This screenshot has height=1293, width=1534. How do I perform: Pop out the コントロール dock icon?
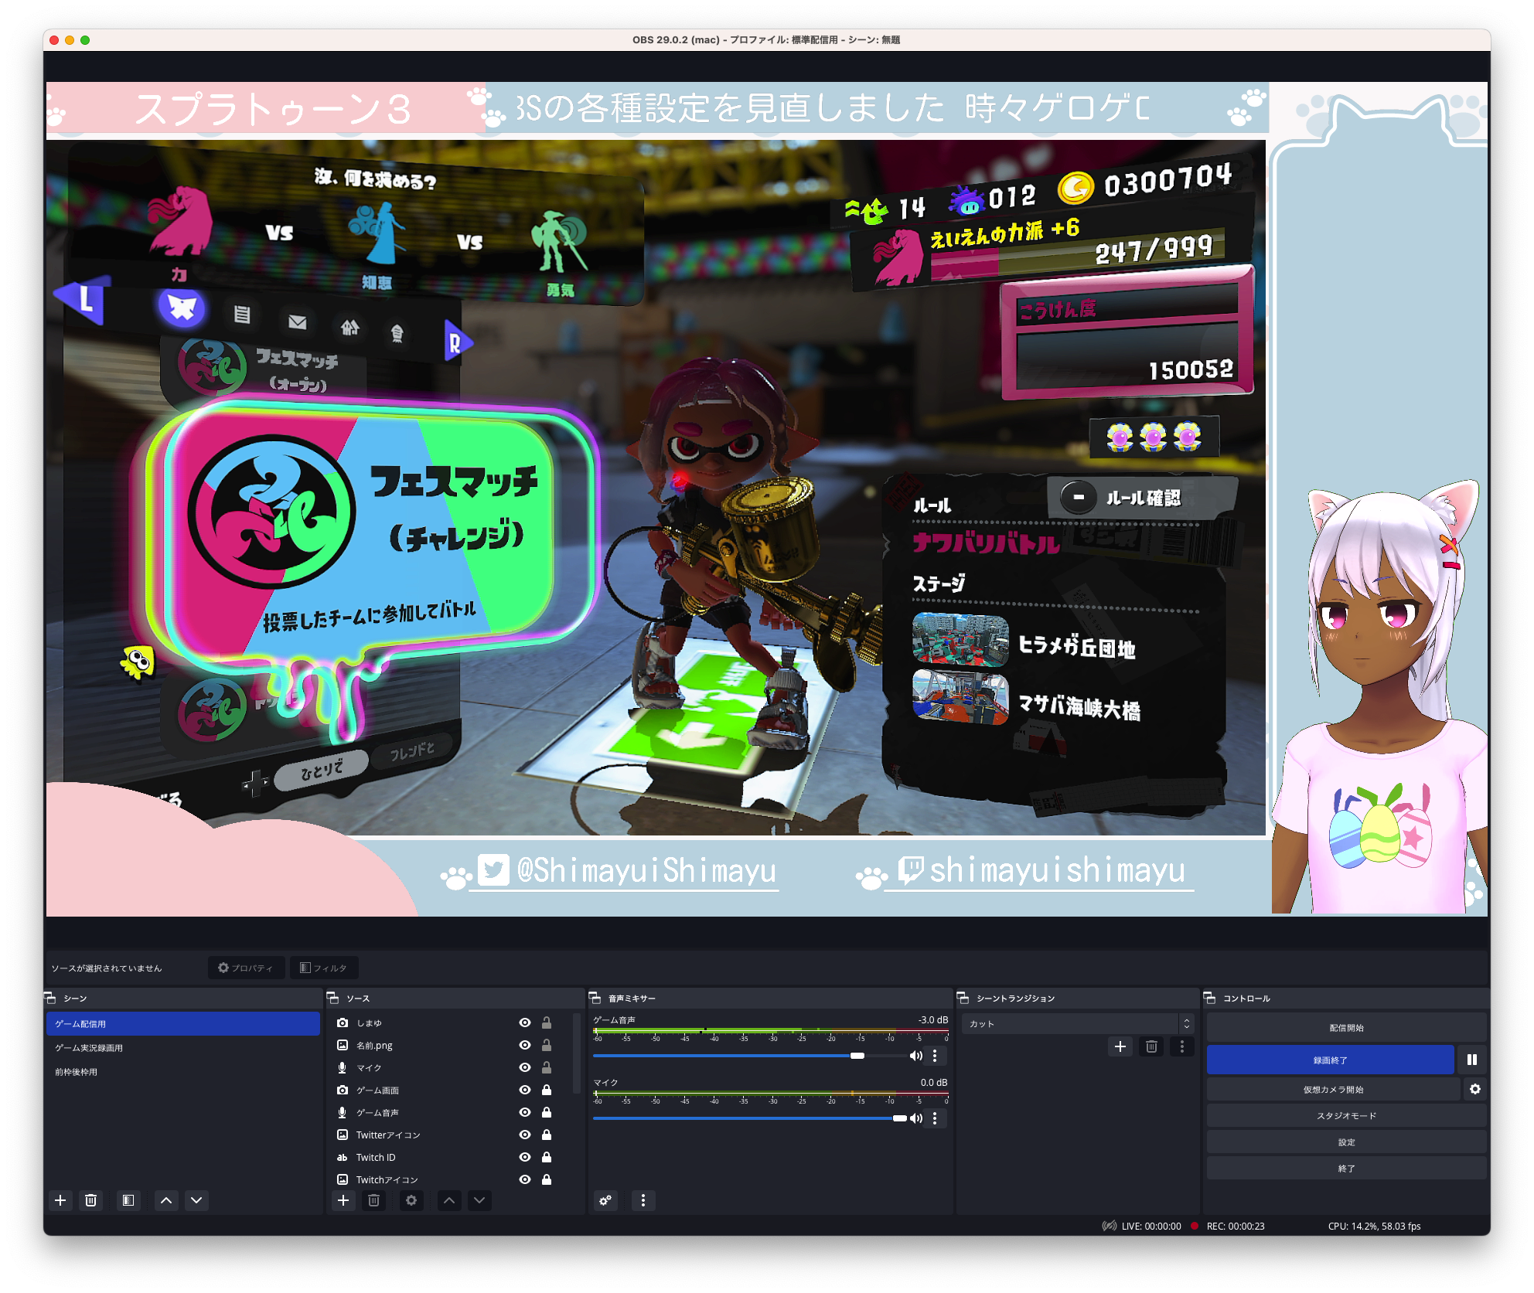tap(1210, 999)
